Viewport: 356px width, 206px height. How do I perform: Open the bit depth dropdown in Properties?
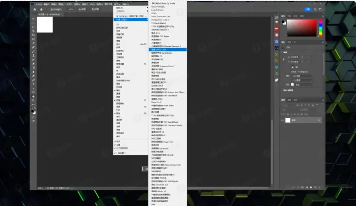302,80
